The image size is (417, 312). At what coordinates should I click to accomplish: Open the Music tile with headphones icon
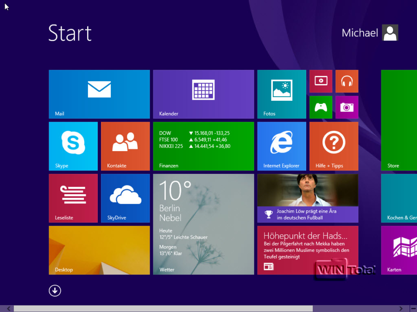347,81
